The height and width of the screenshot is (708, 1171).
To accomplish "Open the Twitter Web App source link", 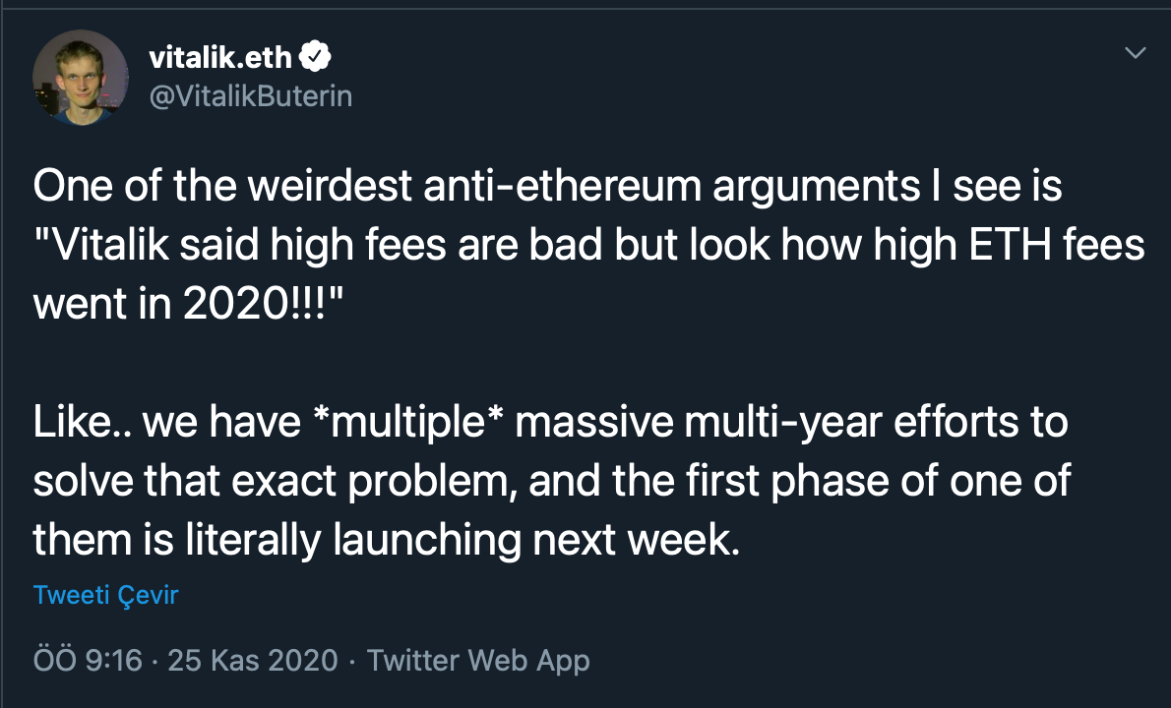I will click(478, 660).
